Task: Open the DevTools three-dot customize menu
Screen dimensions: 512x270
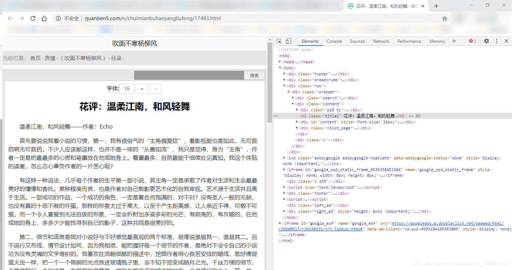Action: click(x=496, y=41)
